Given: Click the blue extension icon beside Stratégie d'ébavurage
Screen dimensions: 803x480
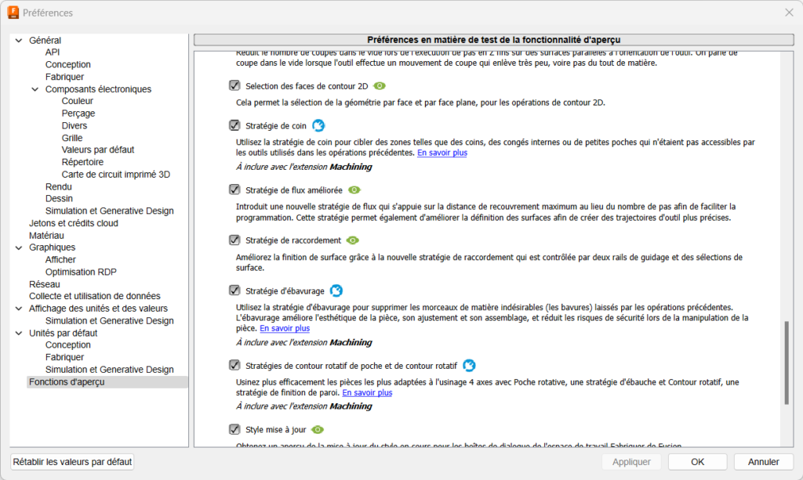Looking at the screenshot, I should pyautogui.click(x=336, y=291).
